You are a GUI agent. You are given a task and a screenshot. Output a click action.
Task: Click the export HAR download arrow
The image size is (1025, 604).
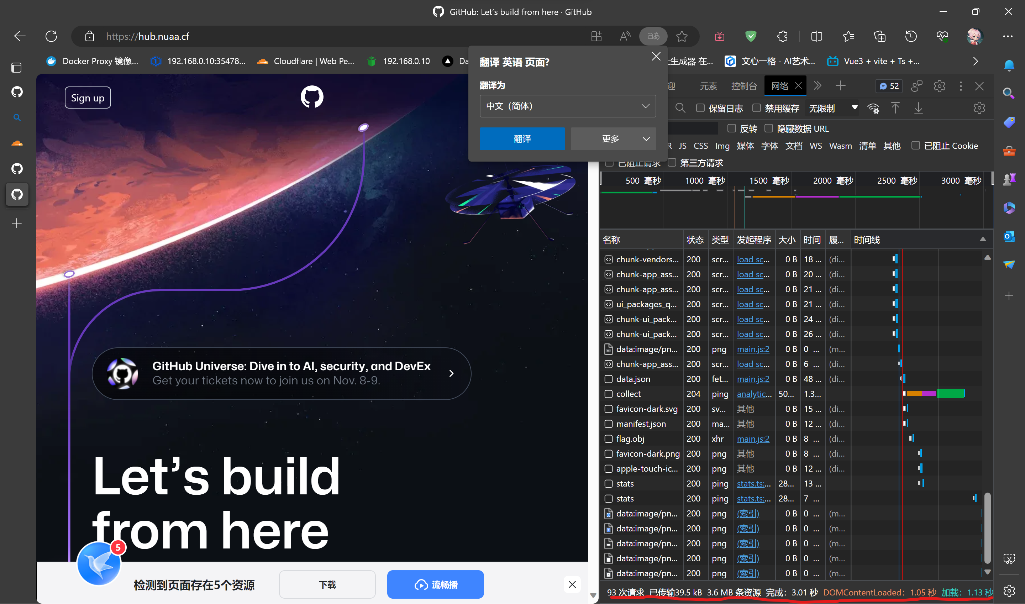[919, 108]
